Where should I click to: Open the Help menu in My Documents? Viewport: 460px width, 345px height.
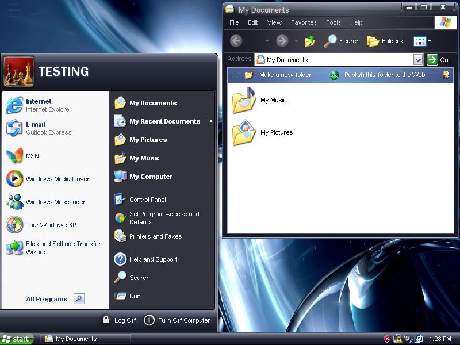(356, 22)
